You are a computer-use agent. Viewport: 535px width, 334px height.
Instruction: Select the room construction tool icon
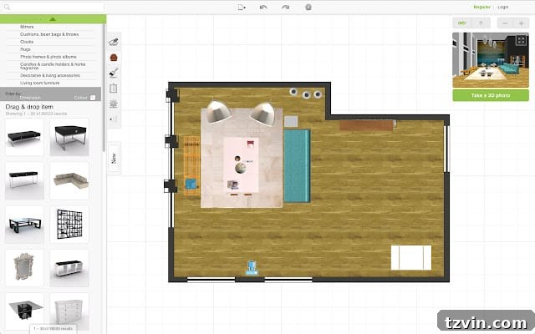(114, 42)
